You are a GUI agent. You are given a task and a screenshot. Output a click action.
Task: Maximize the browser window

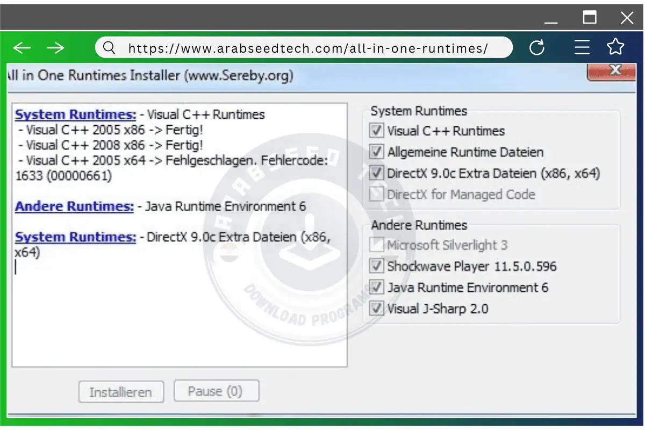pos(590,18)
